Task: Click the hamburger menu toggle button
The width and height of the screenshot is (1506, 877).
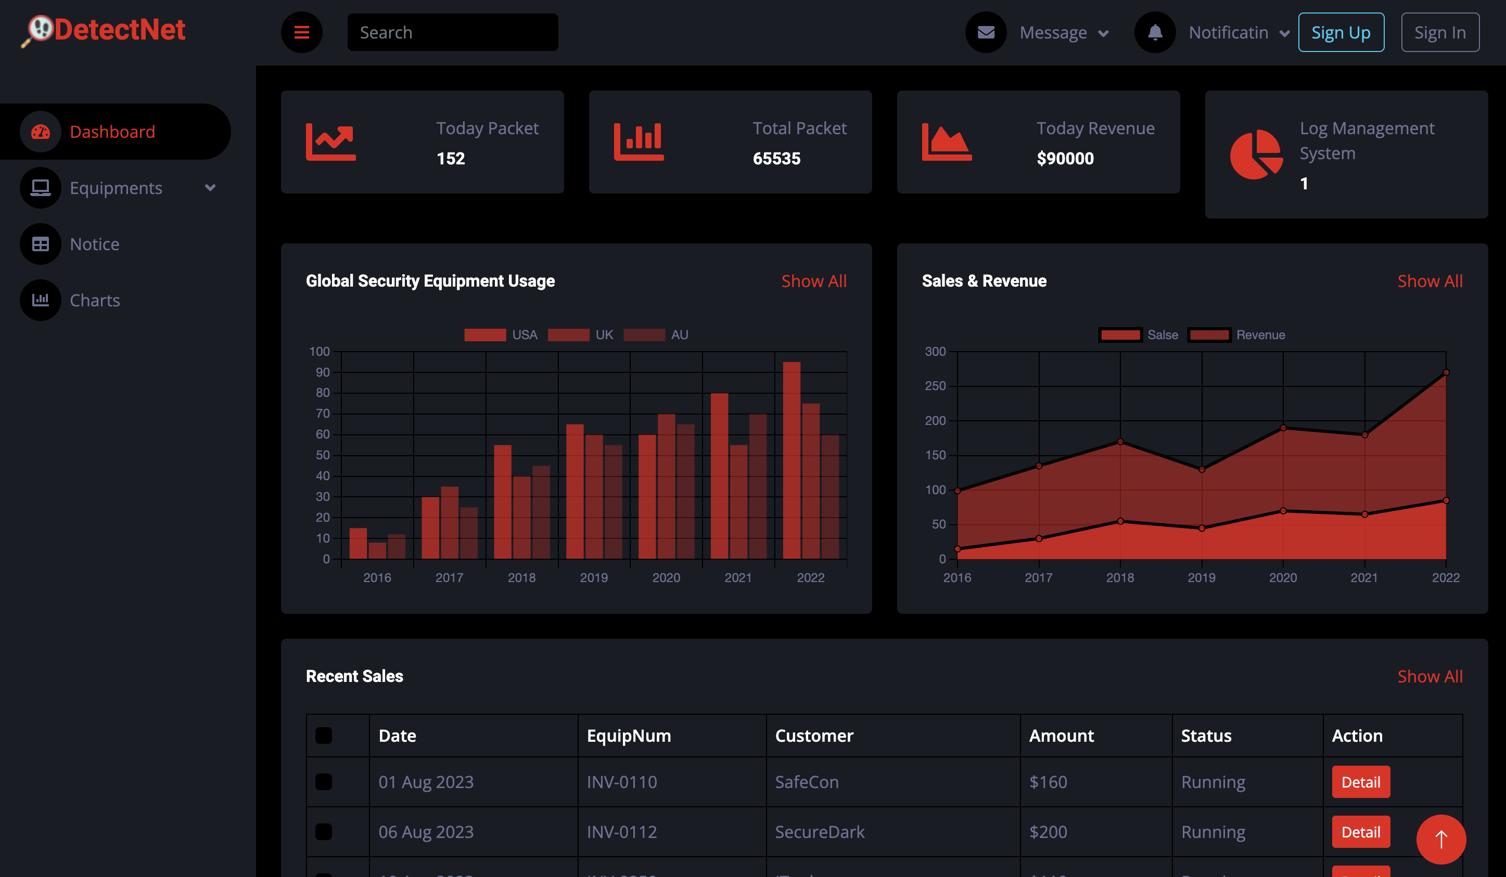Action: coord(301,32)
